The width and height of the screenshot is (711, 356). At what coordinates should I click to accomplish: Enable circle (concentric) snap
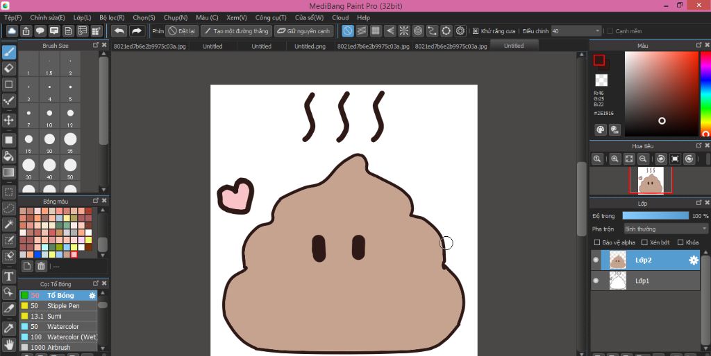click(417, 30)
